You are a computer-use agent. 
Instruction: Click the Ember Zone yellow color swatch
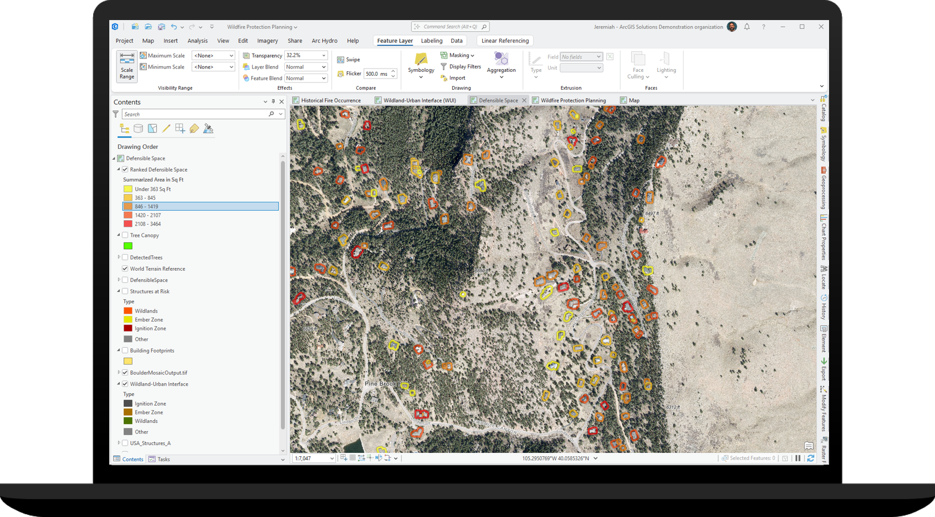point(128,319)
